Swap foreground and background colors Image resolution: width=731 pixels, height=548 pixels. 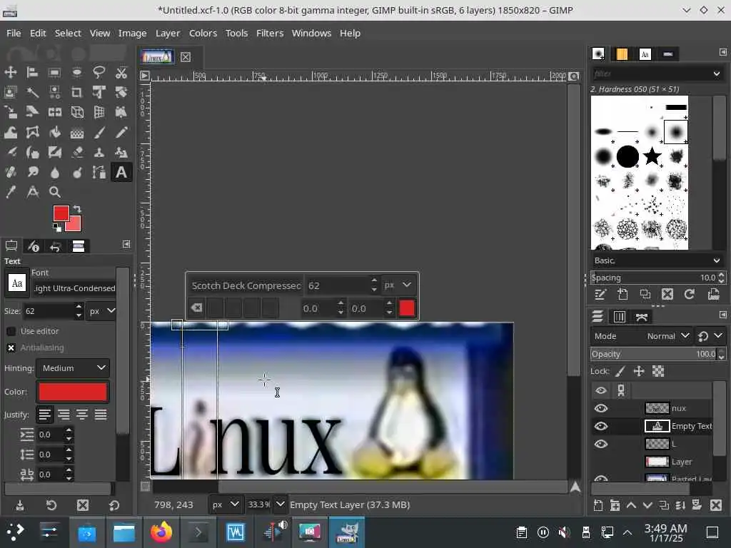pos(77,209)
